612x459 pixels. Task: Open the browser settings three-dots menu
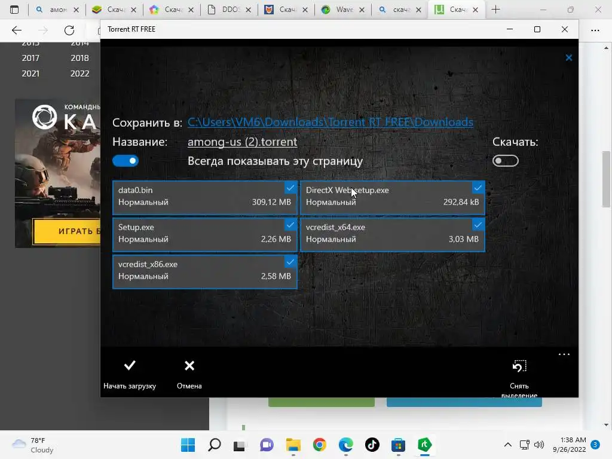click(595, 30)
